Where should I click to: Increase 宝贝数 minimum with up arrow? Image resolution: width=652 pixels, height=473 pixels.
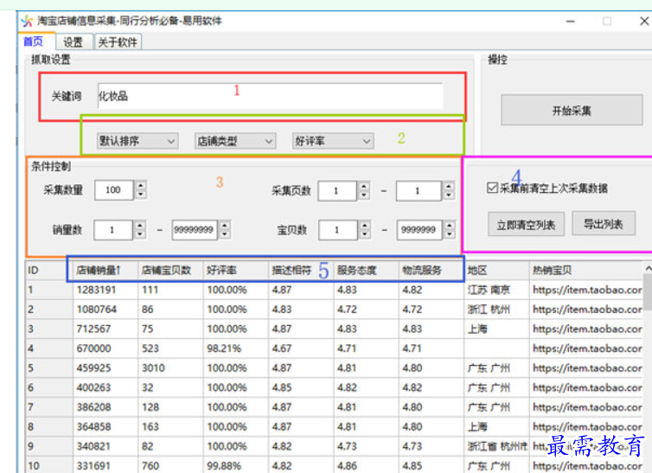coord(365,226)
